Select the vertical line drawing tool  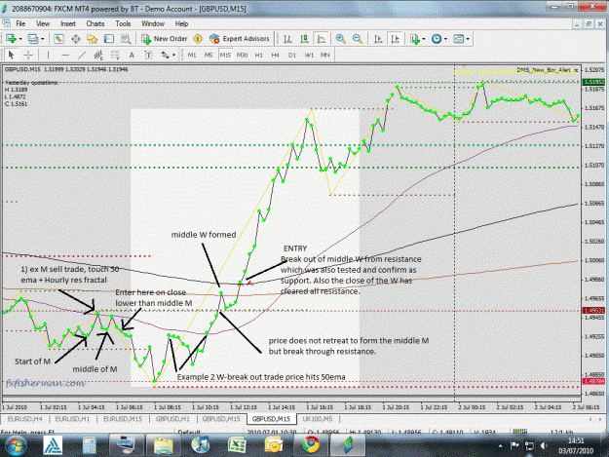48,56
